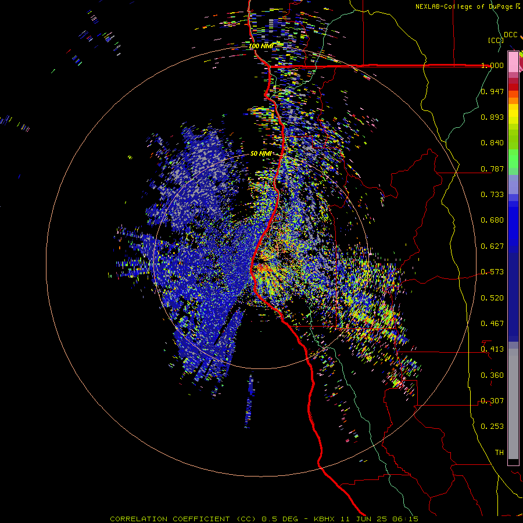Click the 0.467 scale value

(x=492, y=324)
